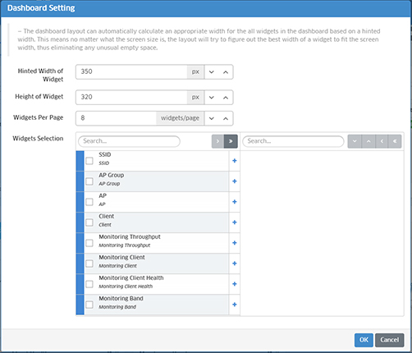Move all widgets right with double-arrow button

[x=231, y=141]
